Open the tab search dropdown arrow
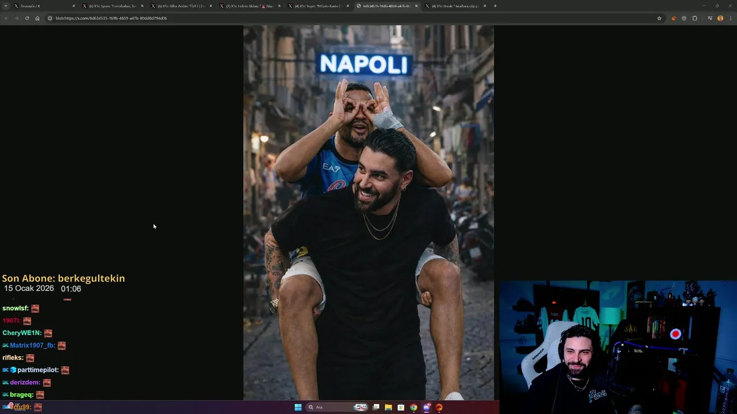The width and height of the screenshot is (737, 414). [x=6, y=6]
